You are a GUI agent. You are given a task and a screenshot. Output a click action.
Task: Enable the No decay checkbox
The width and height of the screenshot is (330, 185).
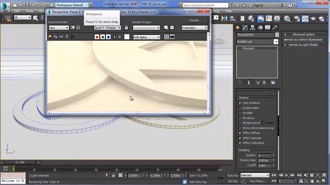pyautogui.click(x=240, y=118)
